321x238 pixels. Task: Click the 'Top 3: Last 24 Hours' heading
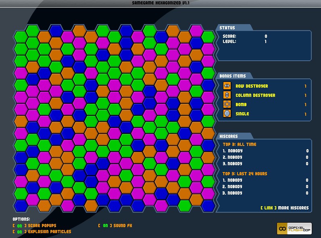tap(245, 174)
